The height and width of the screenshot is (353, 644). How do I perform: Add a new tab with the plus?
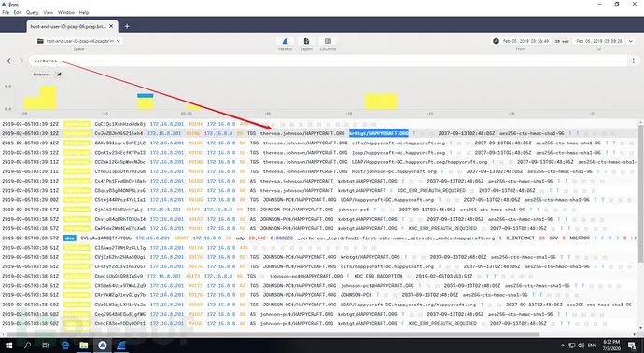(127, 26)
